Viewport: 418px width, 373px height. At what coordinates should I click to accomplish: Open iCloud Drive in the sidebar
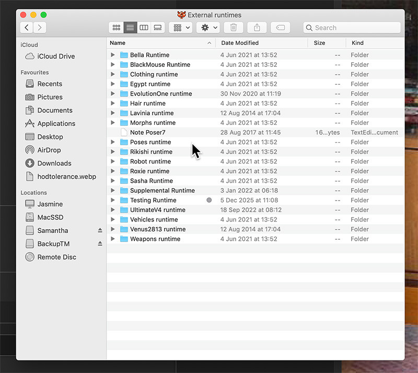[50, 56]
